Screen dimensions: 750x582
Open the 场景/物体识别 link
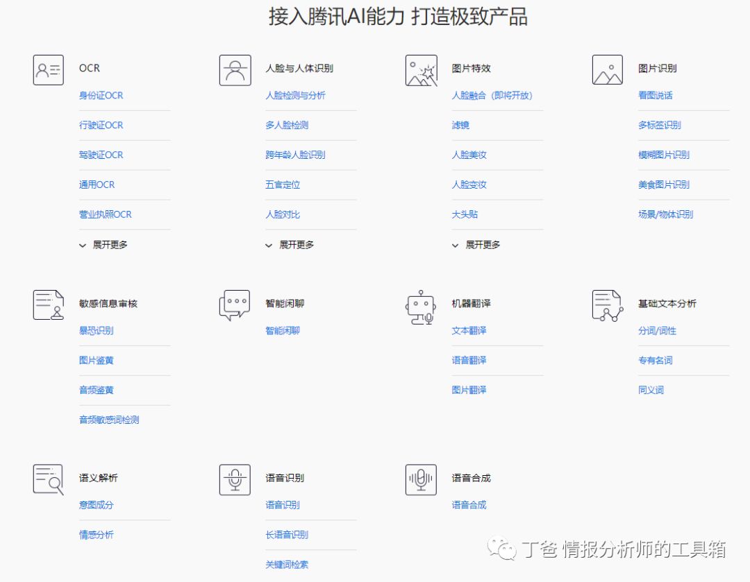pos(666,214)
